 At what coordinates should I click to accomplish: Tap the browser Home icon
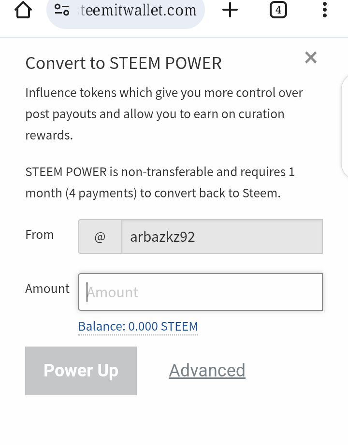coord(23,10)
